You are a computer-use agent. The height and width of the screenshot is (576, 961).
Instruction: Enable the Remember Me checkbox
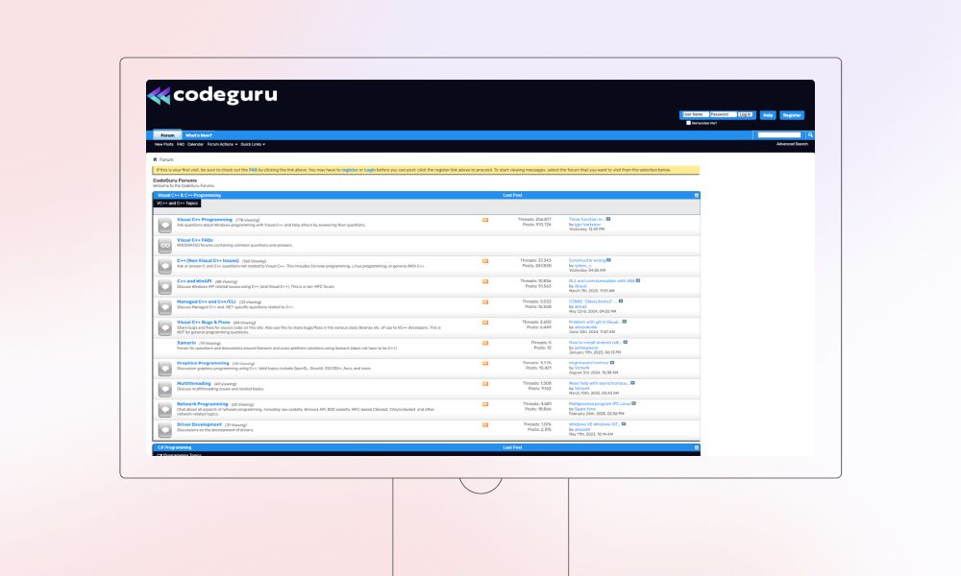[688, 123]
